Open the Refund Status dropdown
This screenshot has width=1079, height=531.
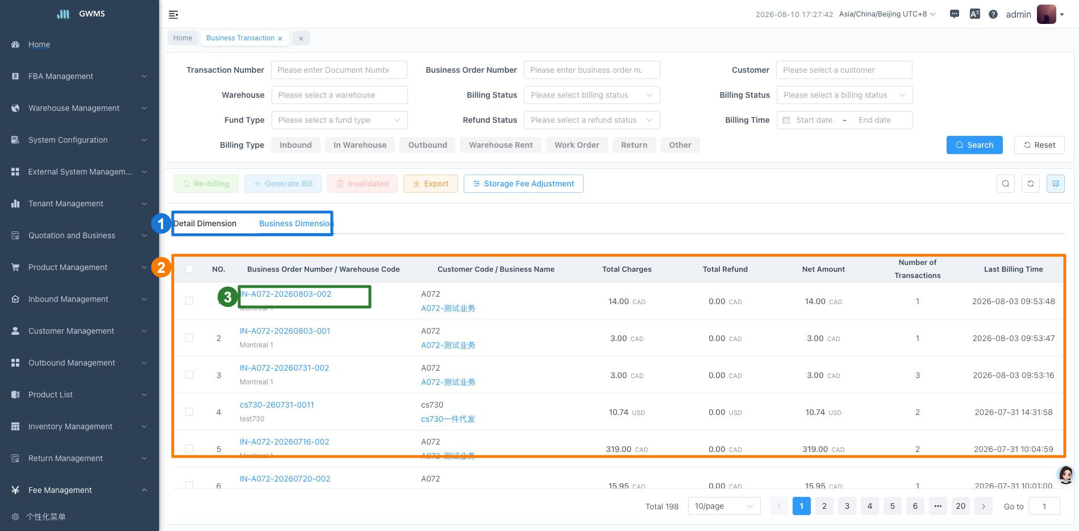(591, 120)
